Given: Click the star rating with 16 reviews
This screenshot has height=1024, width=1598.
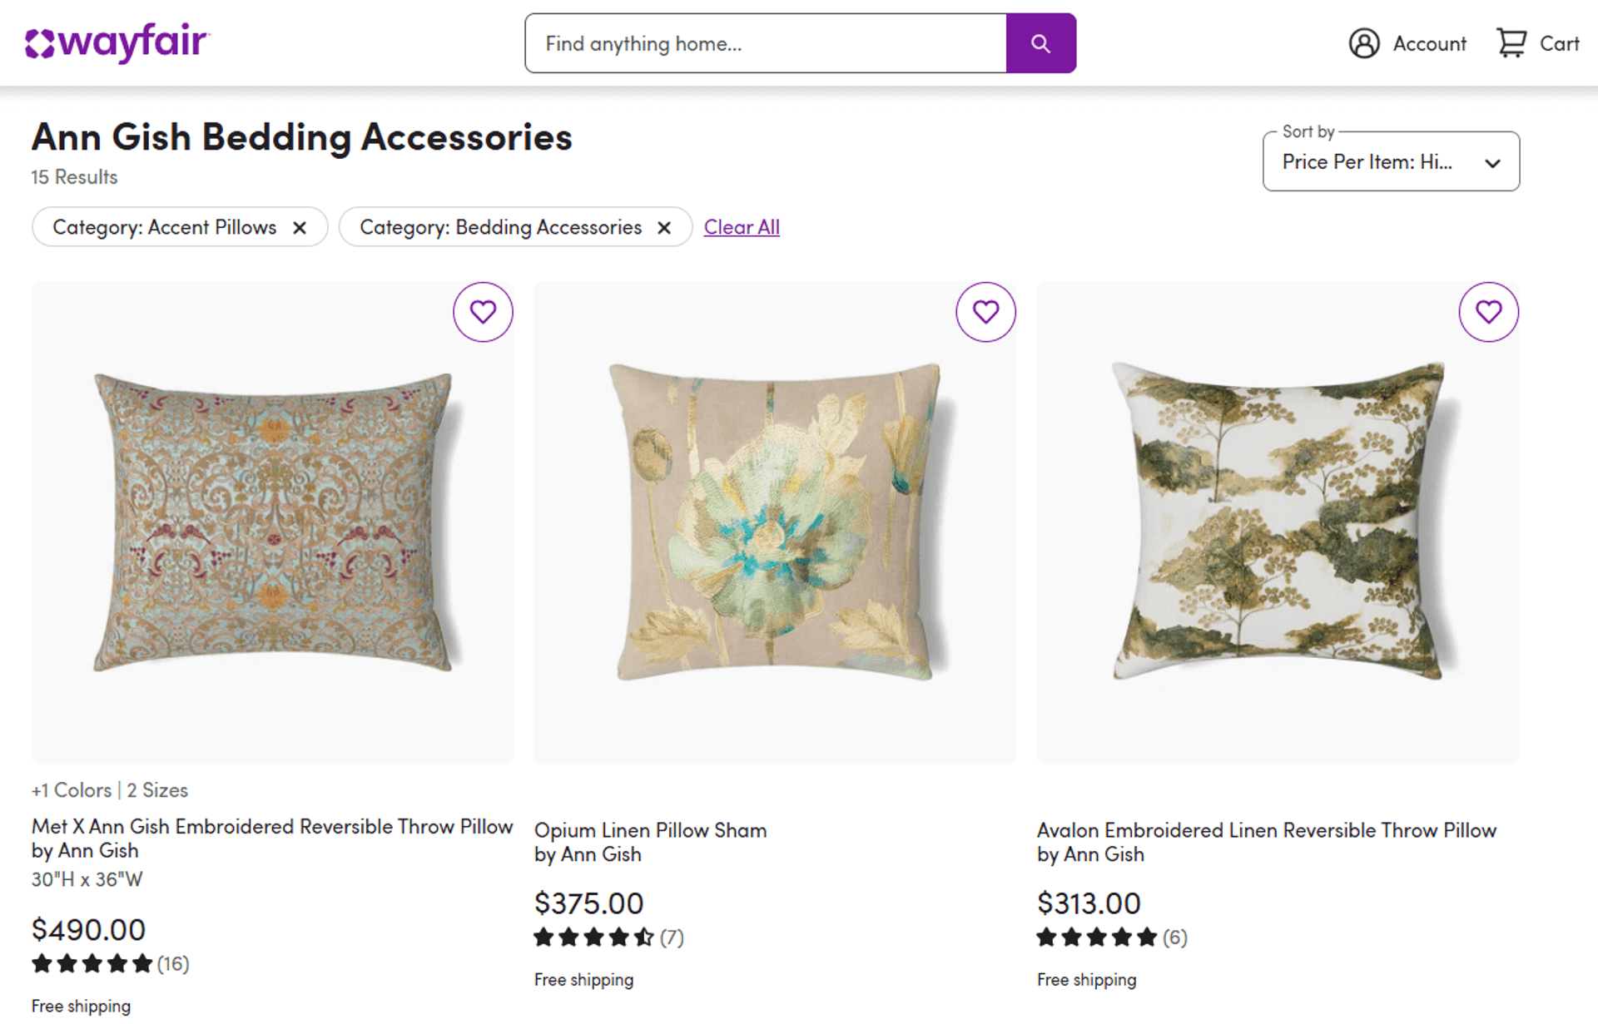Looking at the screenshot, I should point(92,964).
